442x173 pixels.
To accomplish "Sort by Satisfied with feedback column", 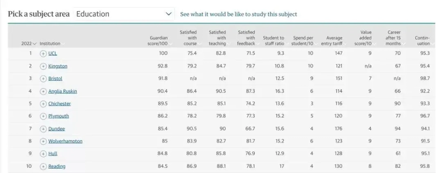I will pos(247,38).
